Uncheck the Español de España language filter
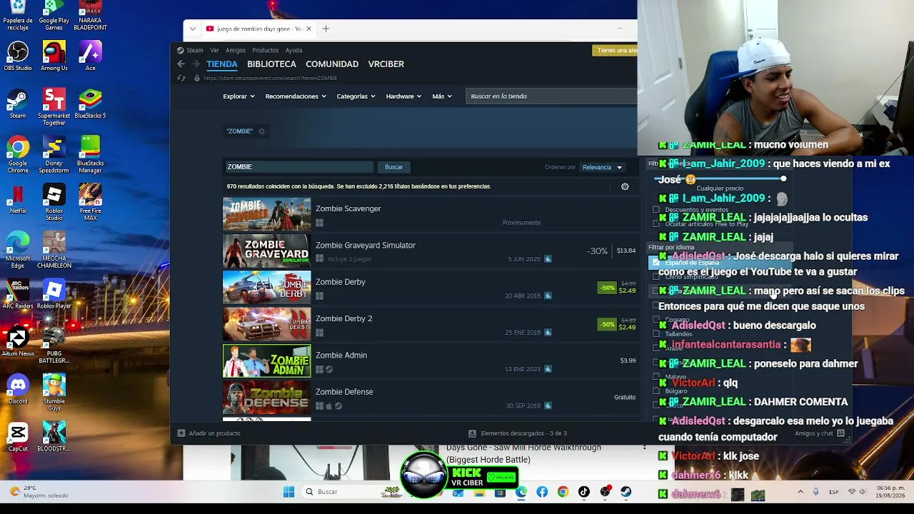This screenshot has height=514, width=914. [656, 263]
